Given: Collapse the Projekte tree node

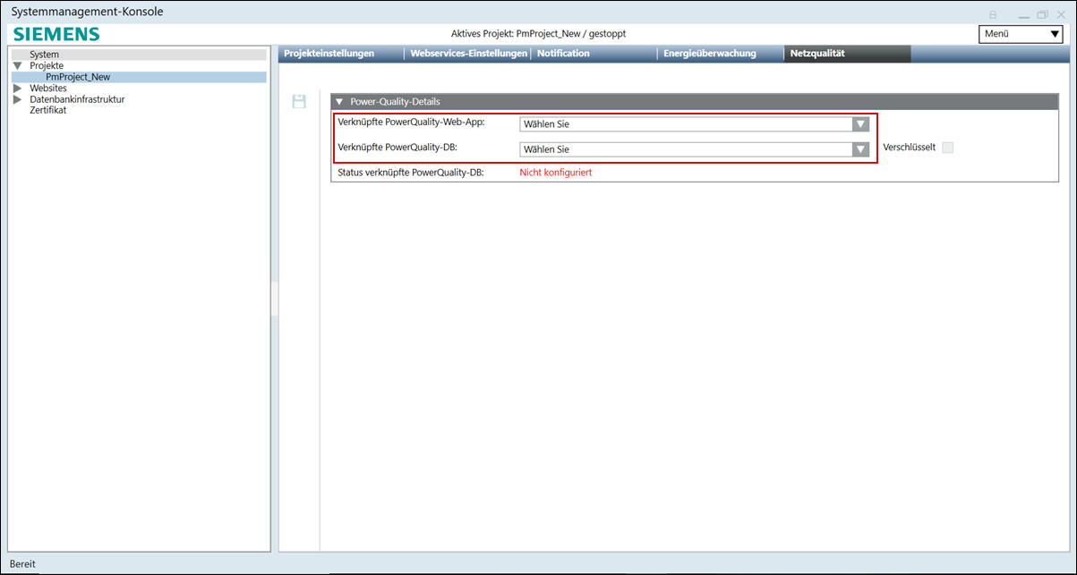Looking at the screenshot, I should tap(17, 66).
